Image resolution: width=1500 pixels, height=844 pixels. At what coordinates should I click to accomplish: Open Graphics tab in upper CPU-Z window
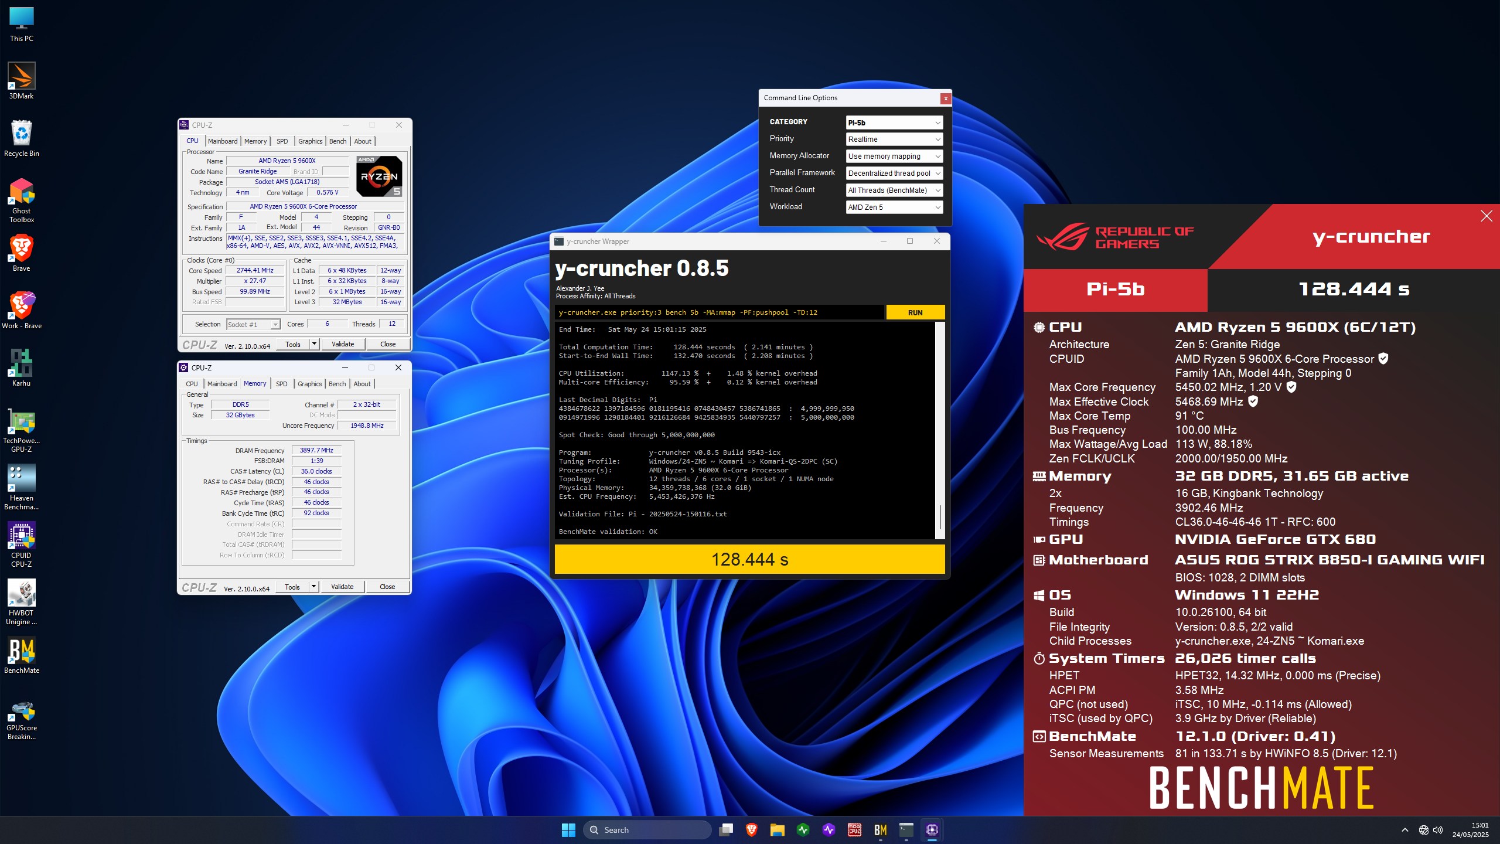(311, 141)
